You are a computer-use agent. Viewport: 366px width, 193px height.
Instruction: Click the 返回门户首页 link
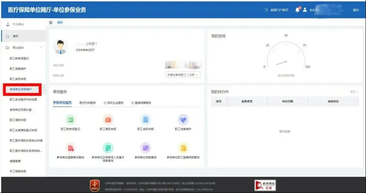coord(277,10)
